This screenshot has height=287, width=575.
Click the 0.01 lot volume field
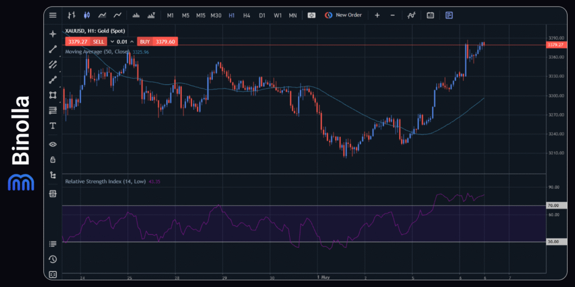[x=122, y=41]
